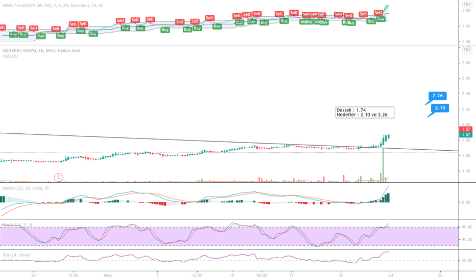Click the 40.00 value on Stoch axis
The image size is (476, 280).
pyautogui.click(x=467, y=239)
